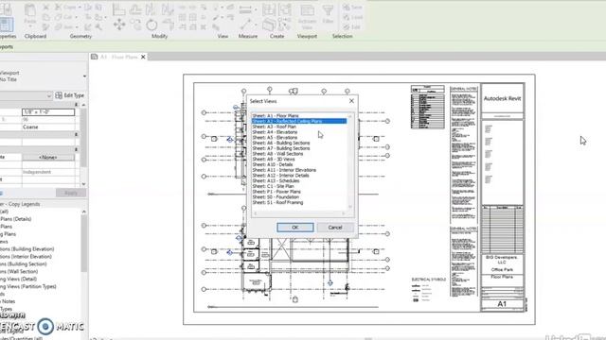Select 'Views (Partition Types)' in Project Browser

coord(28,286)
